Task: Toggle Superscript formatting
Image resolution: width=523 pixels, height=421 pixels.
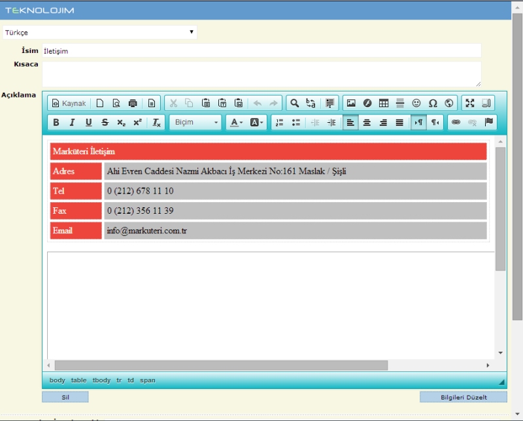Action: click(x=137, y=122)
